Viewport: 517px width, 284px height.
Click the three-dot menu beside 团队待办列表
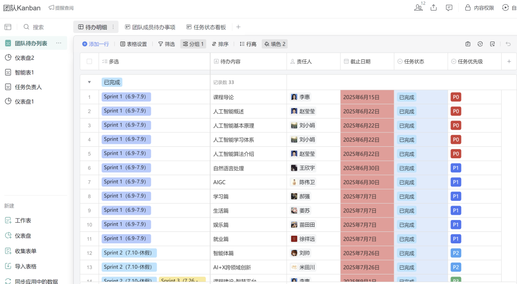click(x=58, y=43)
